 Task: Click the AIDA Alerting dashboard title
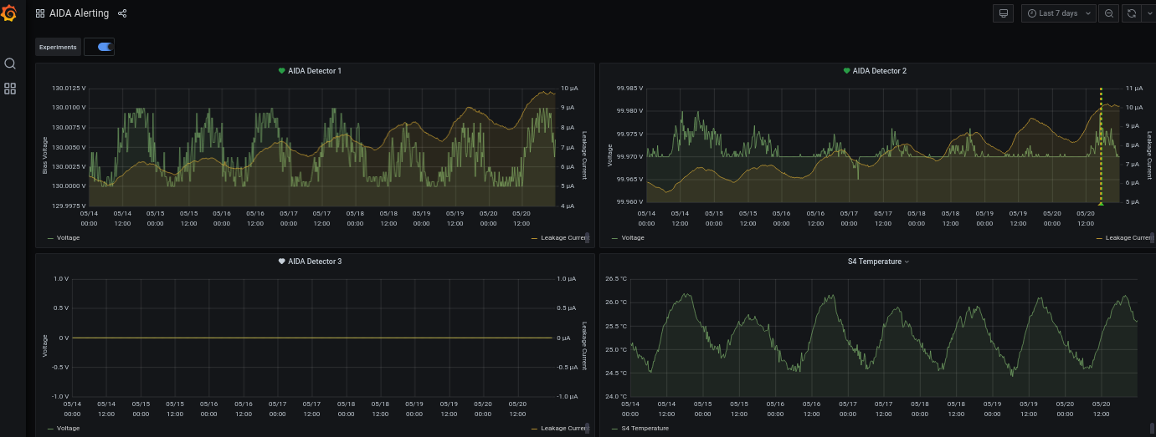79,13
